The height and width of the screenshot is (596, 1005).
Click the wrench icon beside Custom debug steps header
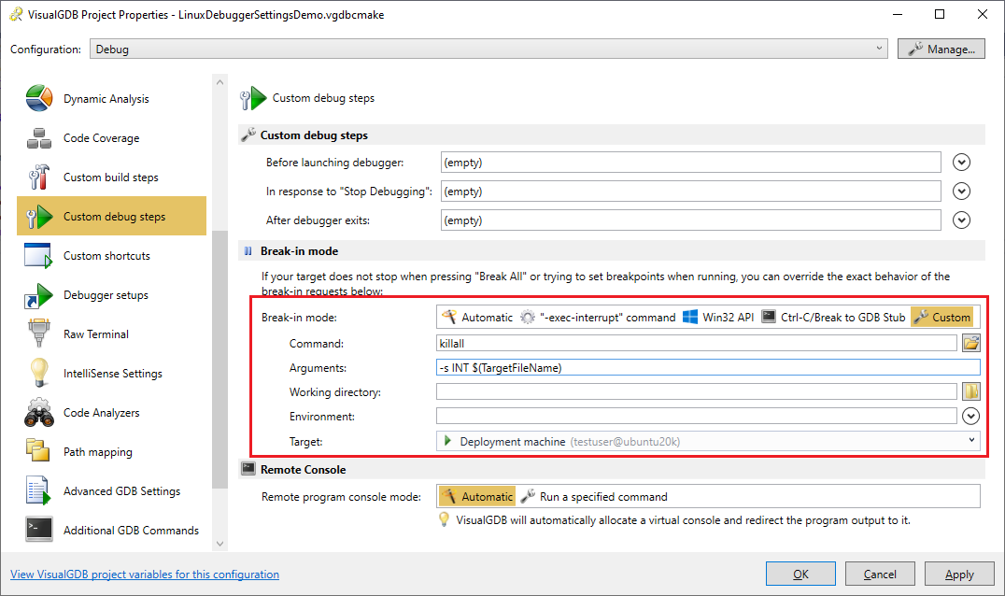pyautogui.click(x=248, y=135)
